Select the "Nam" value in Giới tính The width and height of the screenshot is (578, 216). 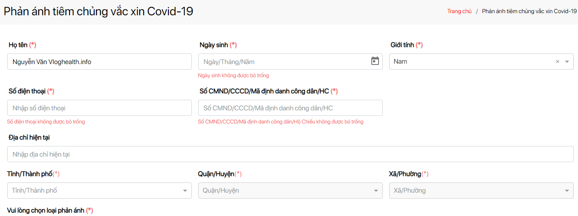tap(400, 62)
